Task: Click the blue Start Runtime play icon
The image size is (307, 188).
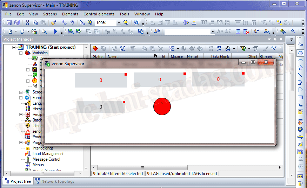Action: click(55, 32)
